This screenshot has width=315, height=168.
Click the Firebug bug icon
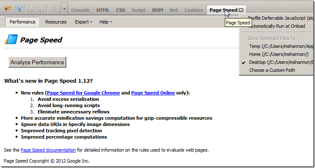point(8,9)
